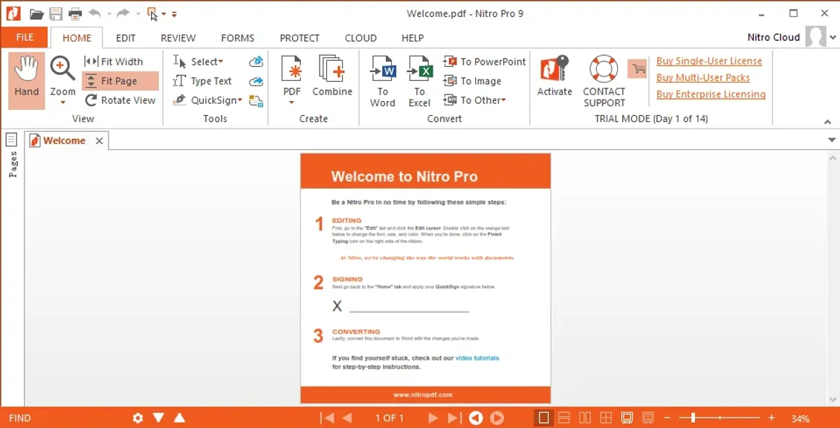Go to previous page
Viewport: 840px width, 428px height.
[347, 418]
